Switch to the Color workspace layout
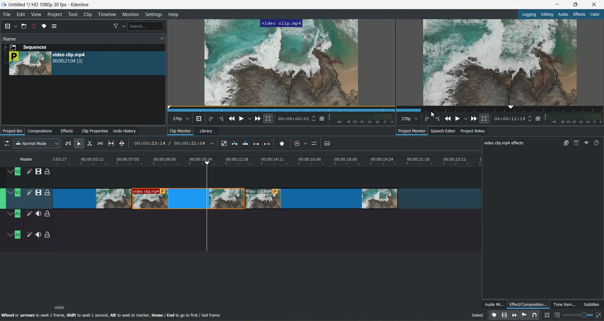Screen dimensions: 604x321 [595, 14]
